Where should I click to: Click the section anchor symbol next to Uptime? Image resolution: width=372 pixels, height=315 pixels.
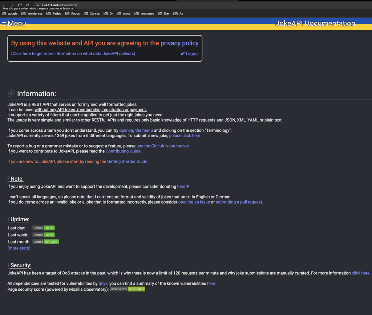[9, 219]
